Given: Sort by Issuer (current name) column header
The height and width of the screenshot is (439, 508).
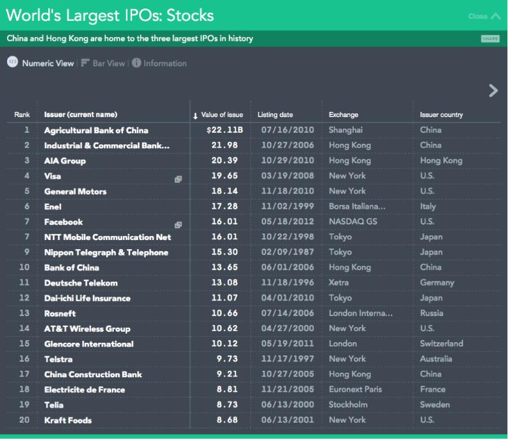Looking at the screenshot, I should pyautogui.click(x=81, y=114).
